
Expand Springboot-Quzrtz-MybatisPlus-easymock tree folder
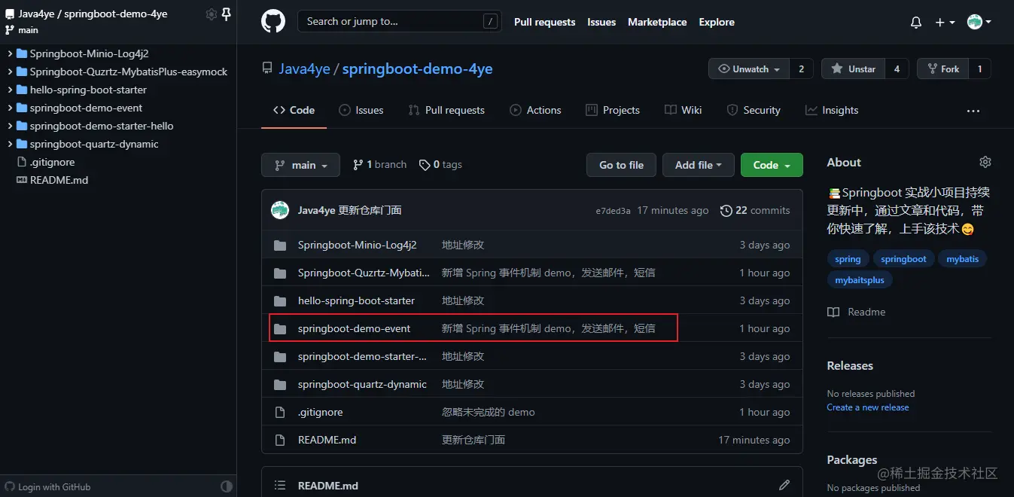(10, 72)
